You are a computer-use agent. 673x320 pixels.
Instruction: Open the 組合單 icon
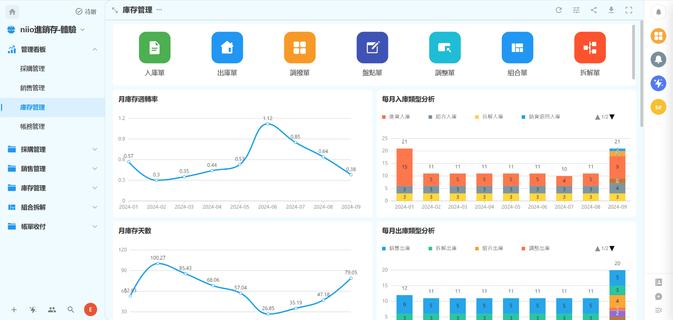517,48
